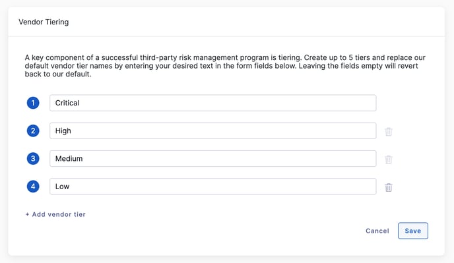
Task: Select the blue number 1 badge
Action: (x=33, y=103)
